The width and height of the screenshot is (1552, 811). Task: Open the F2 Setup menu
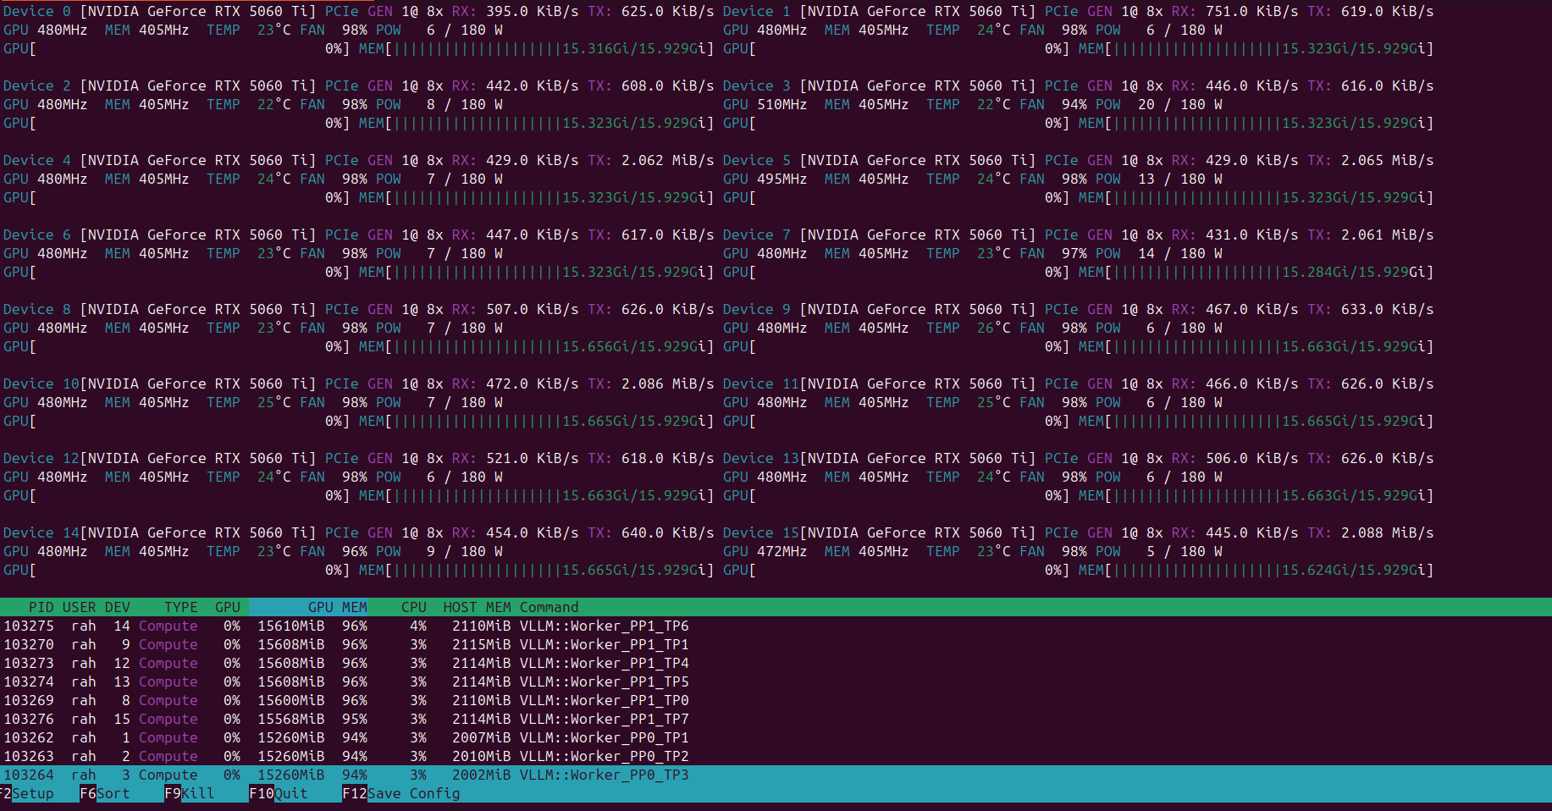[27, 793]
